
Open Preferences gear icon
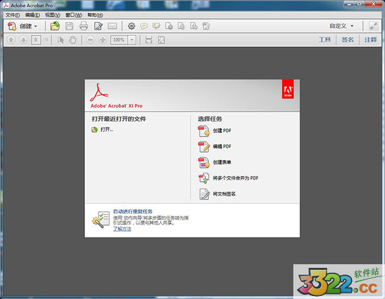click(131, 26)
